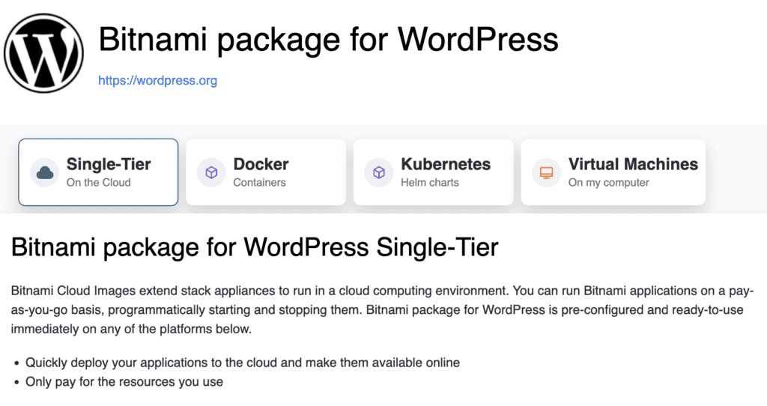This screenshot has height=406, width=767.
Task: Open the Virtual Machines tab
Action: click(x=613, y=172)
